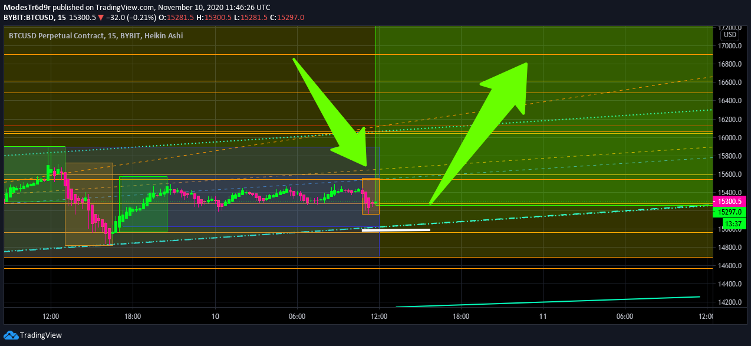751x346 pixels.
Task: Click the close value C:15297.0
Action: click(288, 18)
